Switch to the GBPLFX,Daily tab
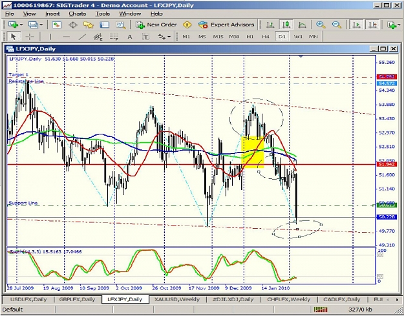The width and height of the screenshot is (404, 316). [78, 299]
